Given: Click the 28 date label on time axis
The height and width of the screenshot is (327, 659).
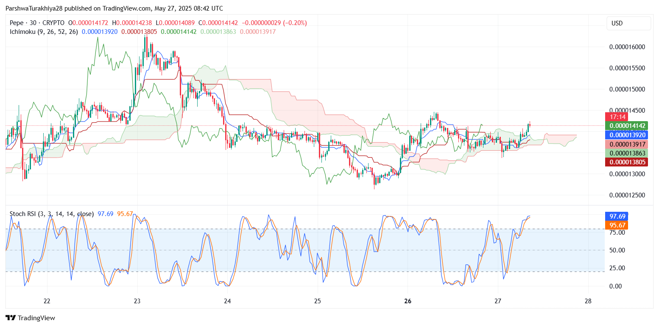Looking at the screenshot, I should 588,301.
